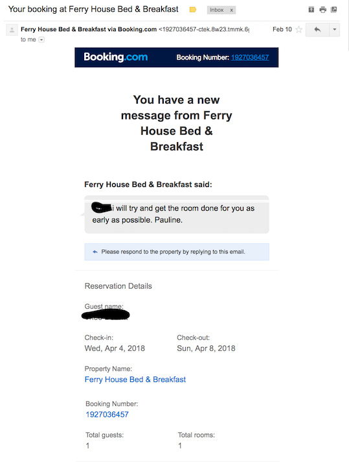The width and height of the screenshot is (349, 462).
Task: Open the email in a new window
Action: 334,10
